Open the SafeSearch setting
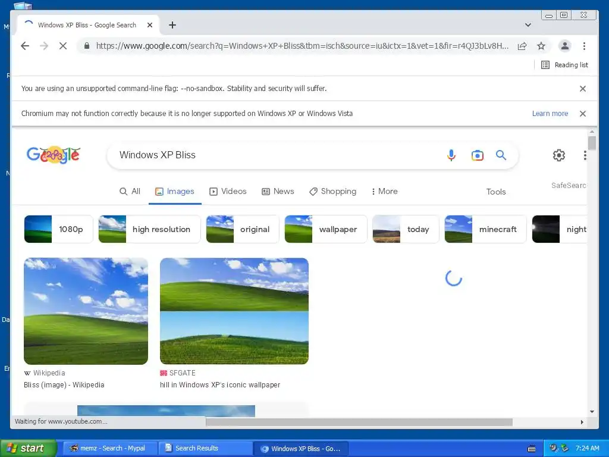Viewport: 609px width, 457px height. point(569,186)
